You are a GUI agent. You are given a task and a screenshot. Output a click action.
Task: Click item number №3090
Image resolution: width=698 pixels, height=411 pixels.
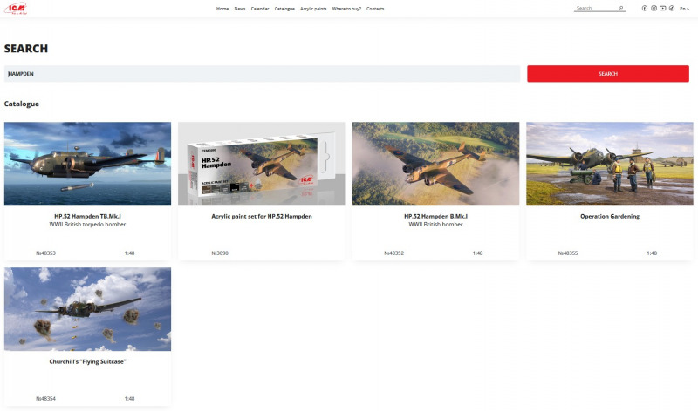tap(220, 253)
